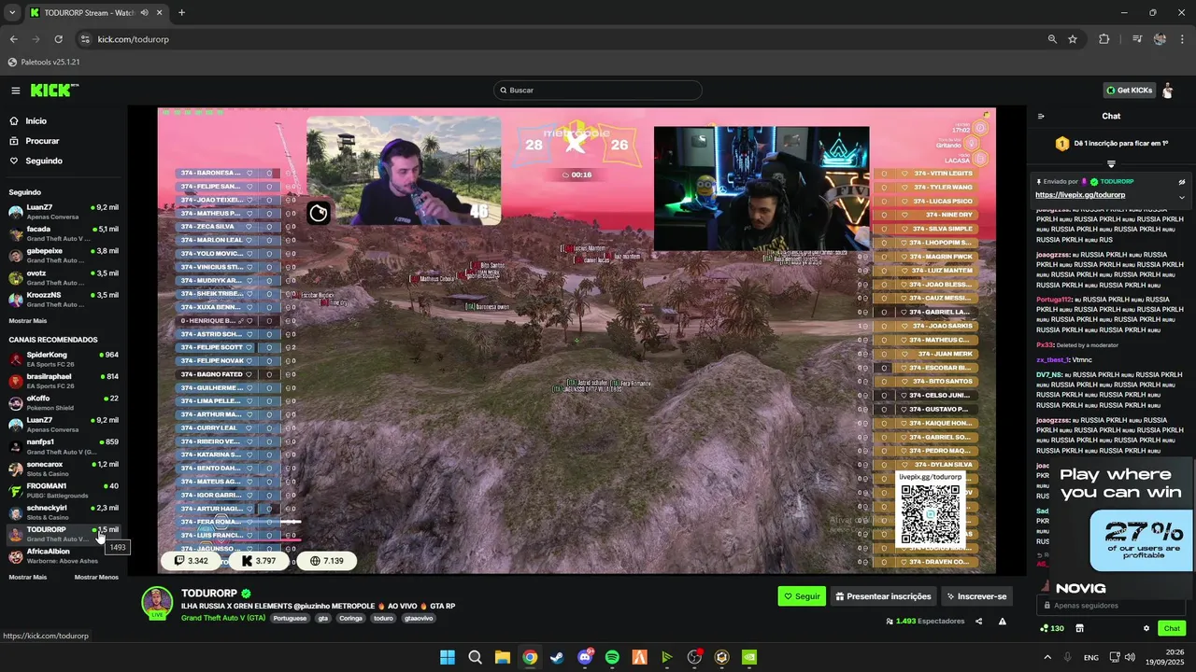Open the pinned livepix.gg/todurorp link

pos(1079,196)
